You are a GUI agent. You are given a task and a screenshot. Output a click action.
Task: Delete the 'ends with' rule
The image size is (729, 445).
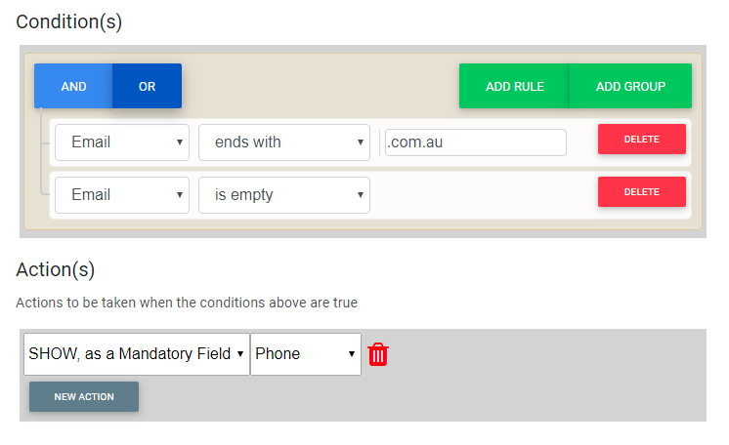[x=642, y=139]
